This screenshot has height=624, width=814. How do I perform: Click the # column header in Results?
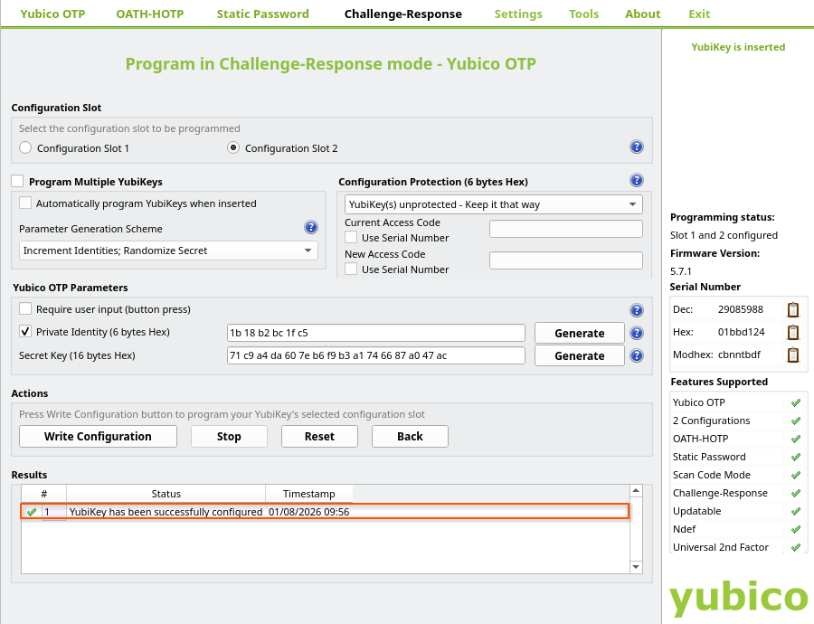tap(44, 494)
